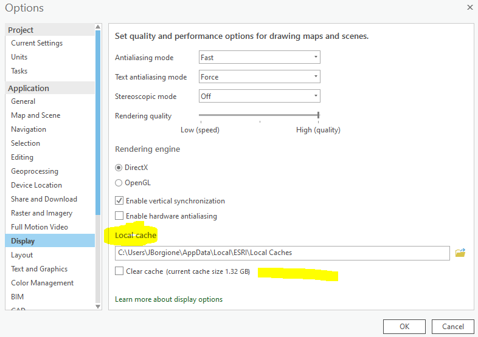Click the Local cache path field

(x=282, y=253)
